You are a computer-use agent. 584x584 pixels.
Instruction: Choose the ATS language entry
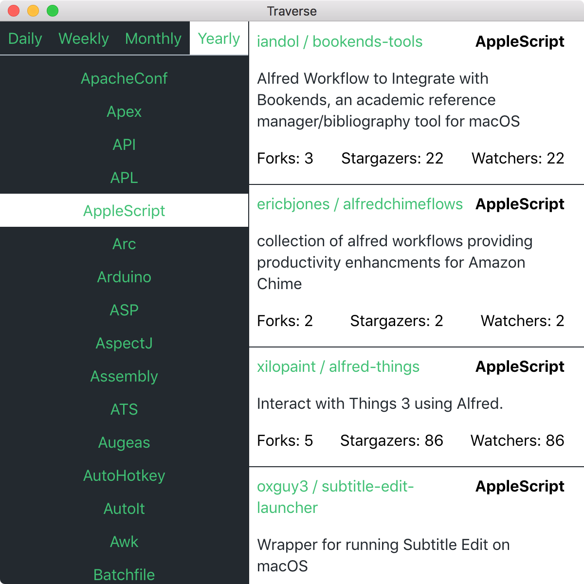124,409
